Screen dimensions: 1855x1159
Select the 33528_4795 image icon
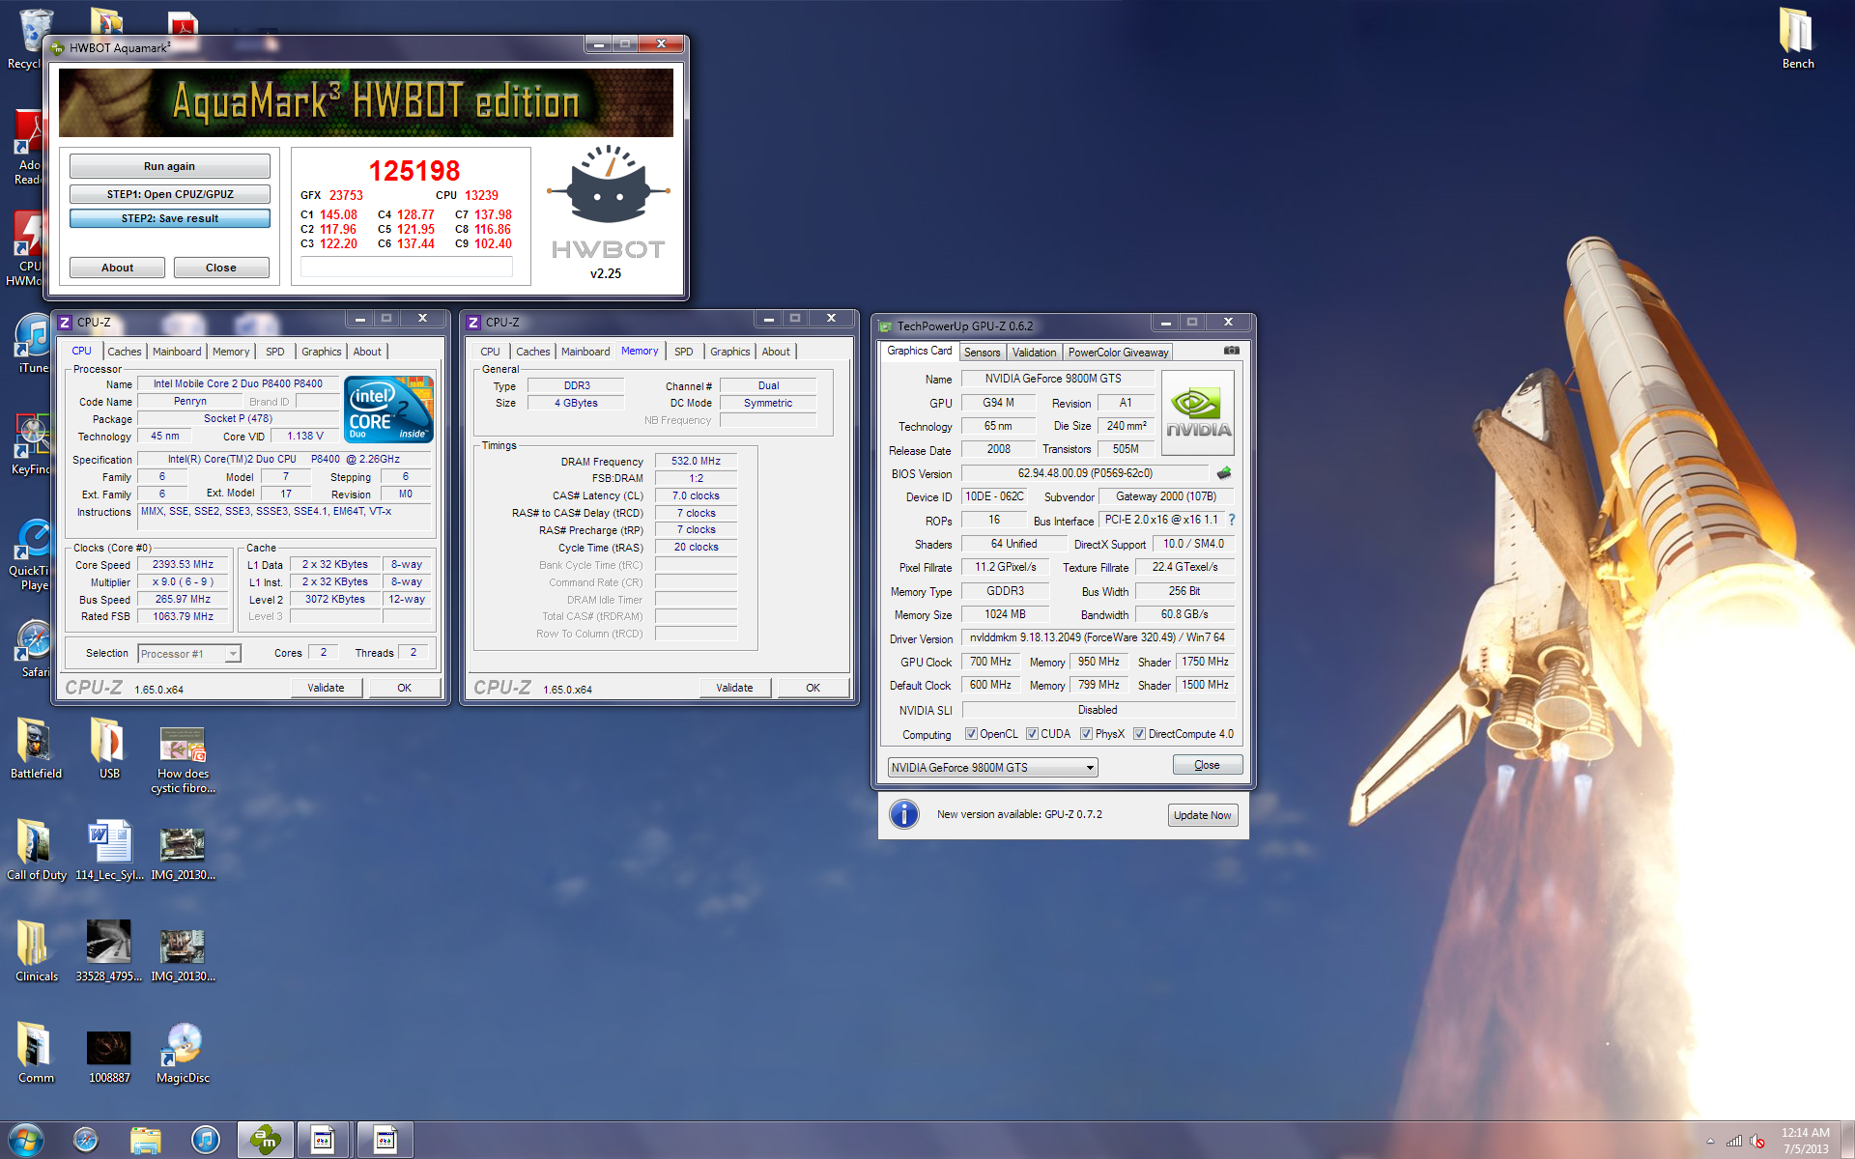click(x=109, y=951)
